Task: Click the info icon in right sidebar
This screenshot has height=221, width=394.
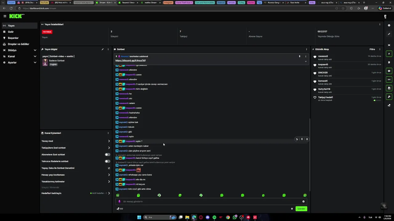Action: pos(389,25)
